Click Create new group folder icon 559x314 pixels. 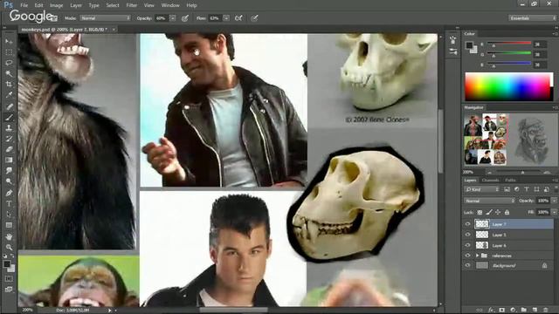pos(524,311)
